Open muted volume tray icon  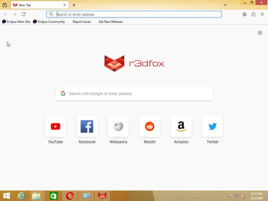point(243,196)
